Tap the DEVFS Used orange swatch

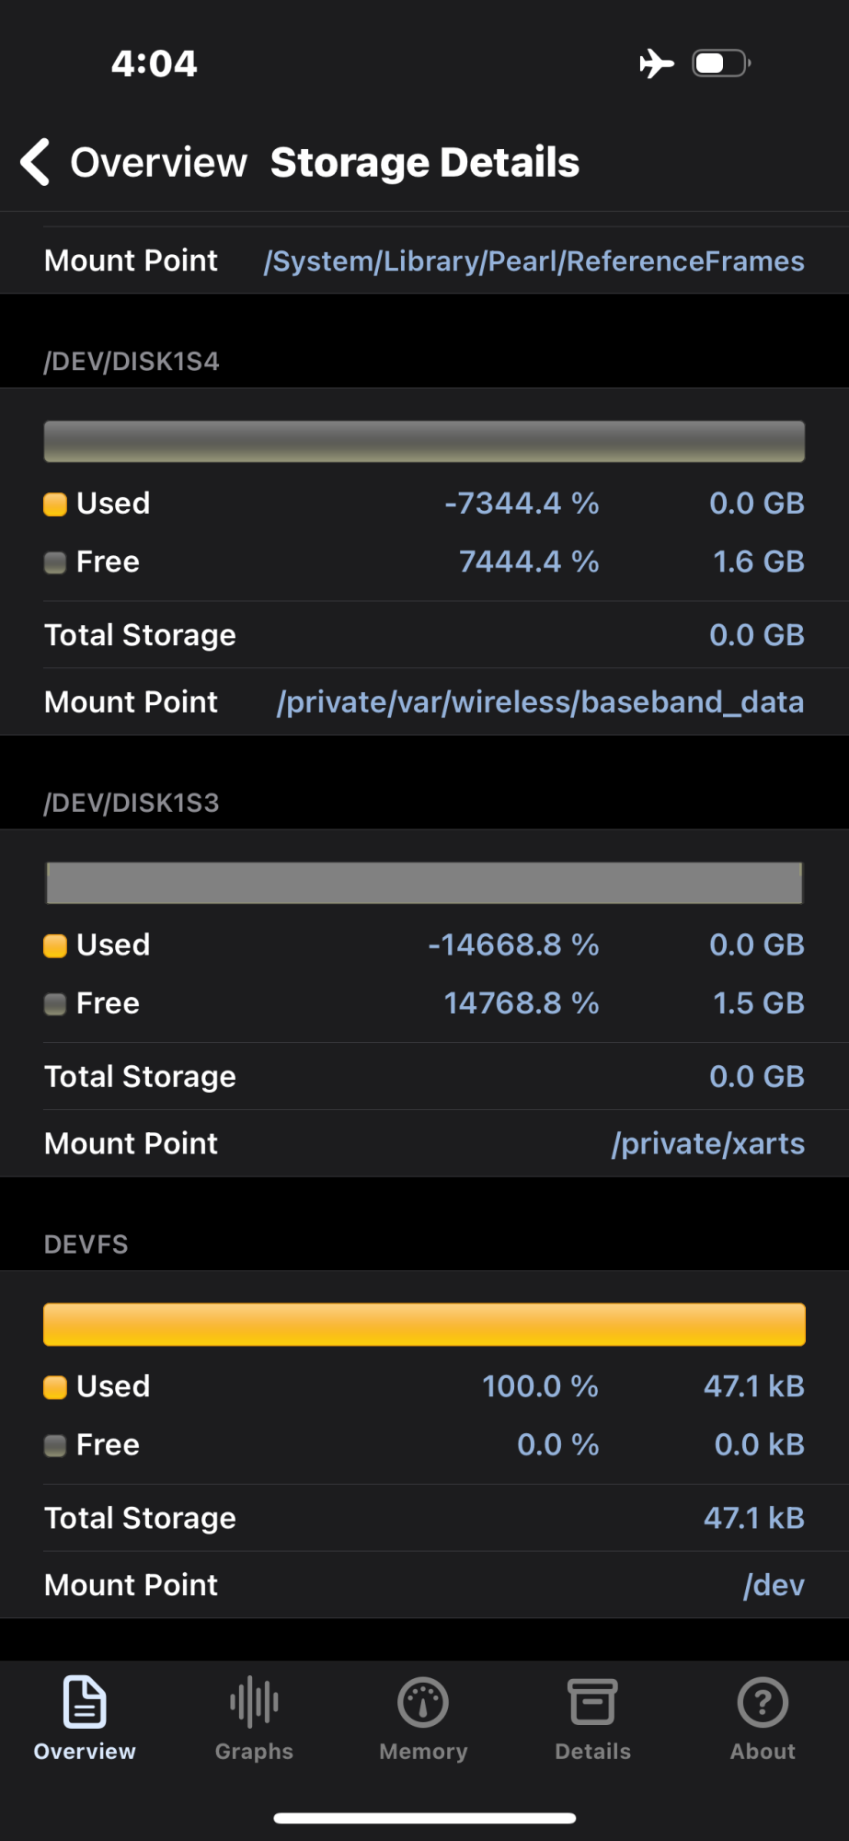[x=55, y=1387]
